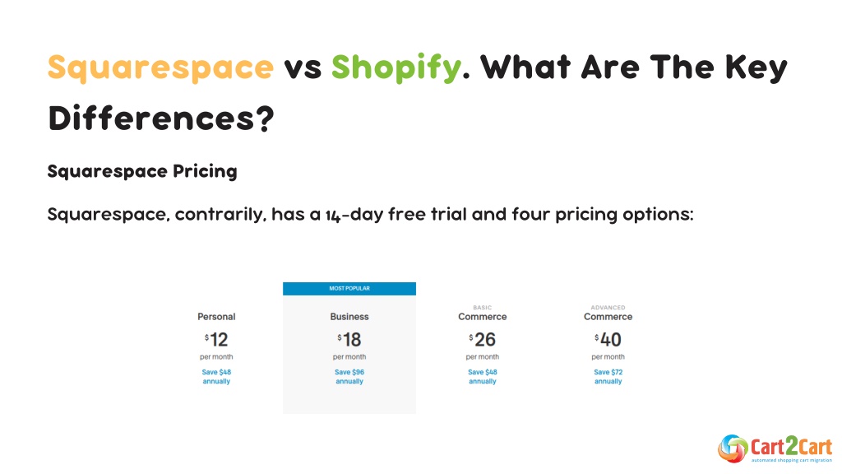
Task: Click the highlighted Business plan card
Action: click(x=349, y=348)
